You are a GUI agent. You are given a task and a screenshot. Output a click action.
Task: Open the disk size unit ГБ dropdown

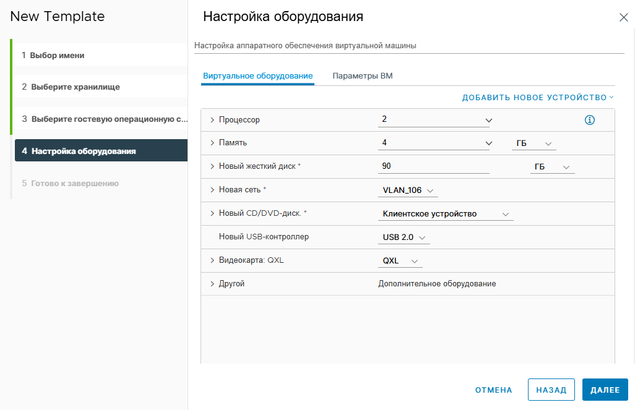point(553,167)
